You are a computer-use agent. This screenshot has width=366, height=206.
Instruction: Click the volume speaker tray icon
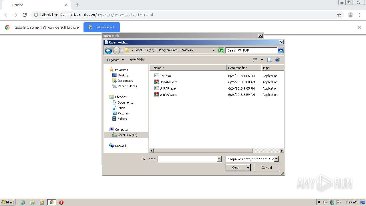(x=325, y=202)
